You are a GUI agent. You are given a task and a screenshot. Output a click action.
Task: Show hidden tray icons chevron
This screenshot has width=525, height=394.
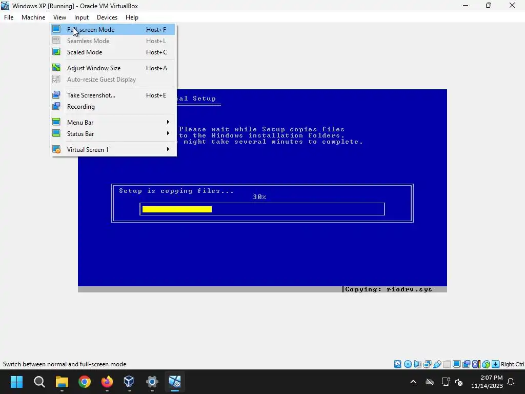(x=413, y=382)
